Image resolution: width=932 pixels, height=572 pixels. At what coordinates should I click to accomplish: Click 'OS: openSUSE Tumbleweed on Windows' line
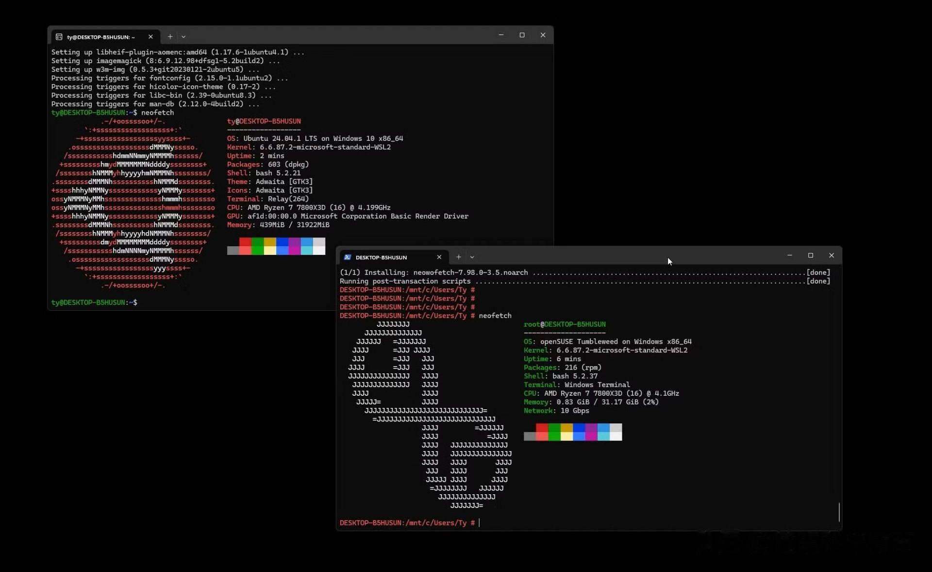coord(608,341)
